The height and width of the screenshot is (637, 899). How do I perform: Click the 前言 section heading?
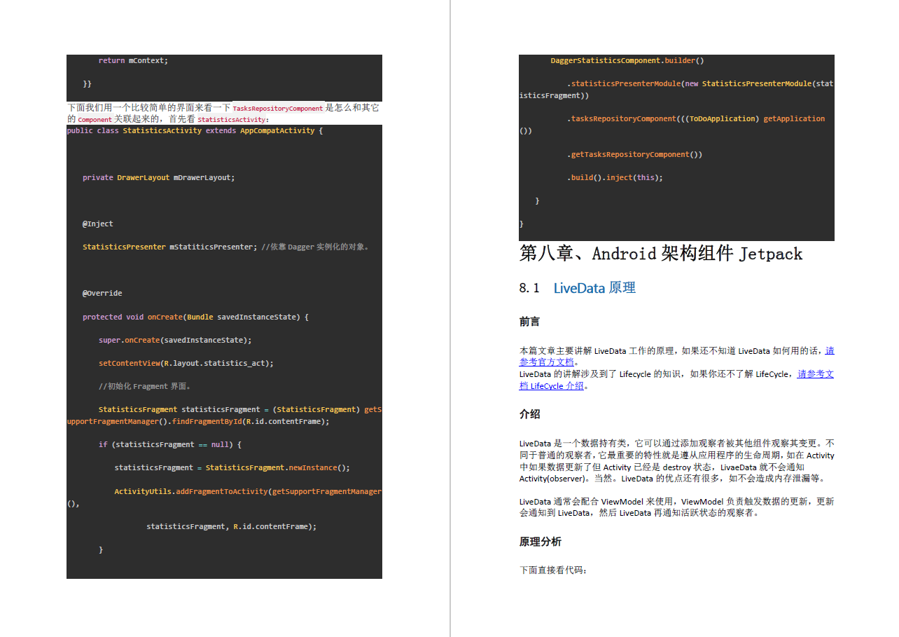(529, 322)
